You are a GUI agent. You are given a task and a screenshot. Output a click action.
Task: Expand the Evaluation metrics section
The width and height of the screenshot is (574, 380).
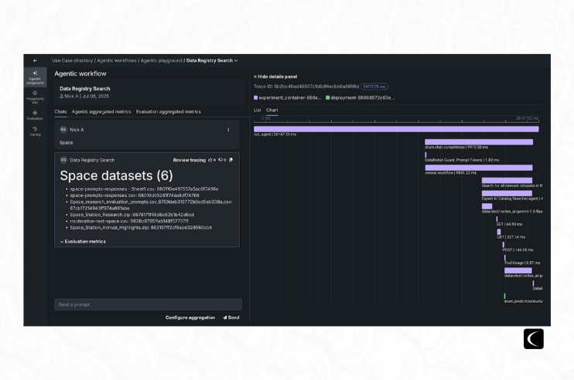pos(83,242)
